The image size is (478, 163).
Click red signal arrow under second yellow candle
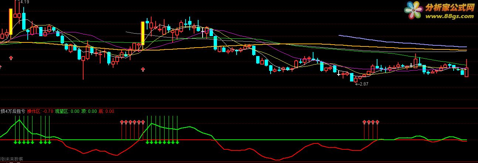click(x=143, y=69)
